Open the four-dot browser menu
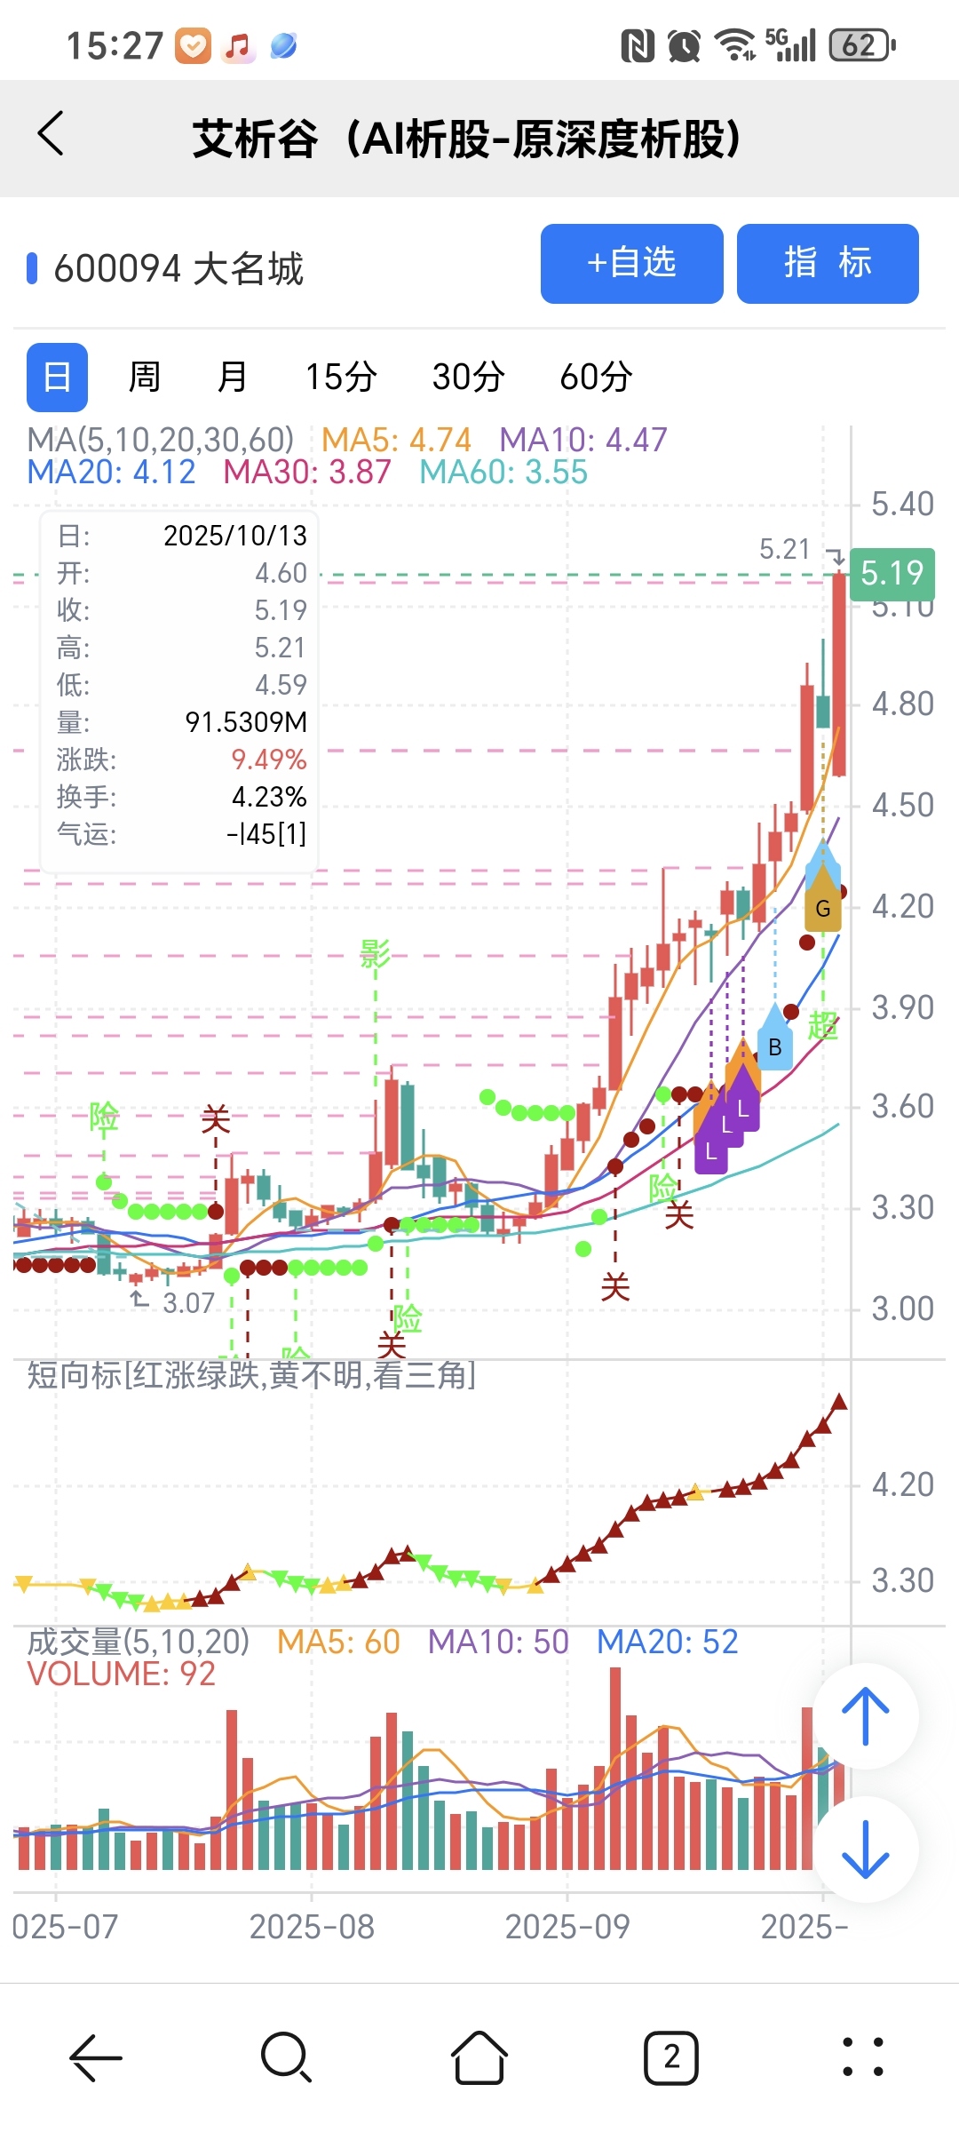 (863, 2057)
